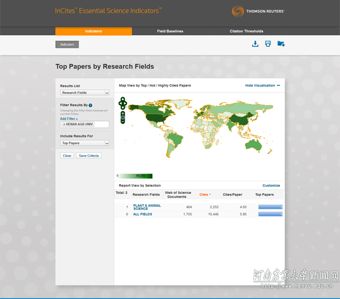Click the 484 documents value

[x=189, y=207]
